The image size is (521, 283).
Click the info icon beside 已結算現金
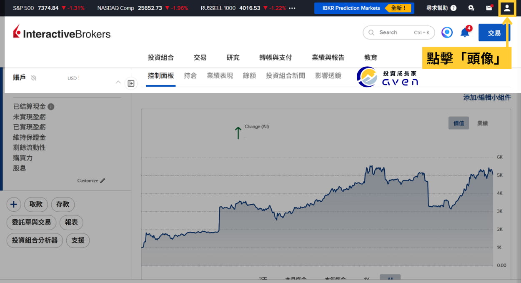51,107
